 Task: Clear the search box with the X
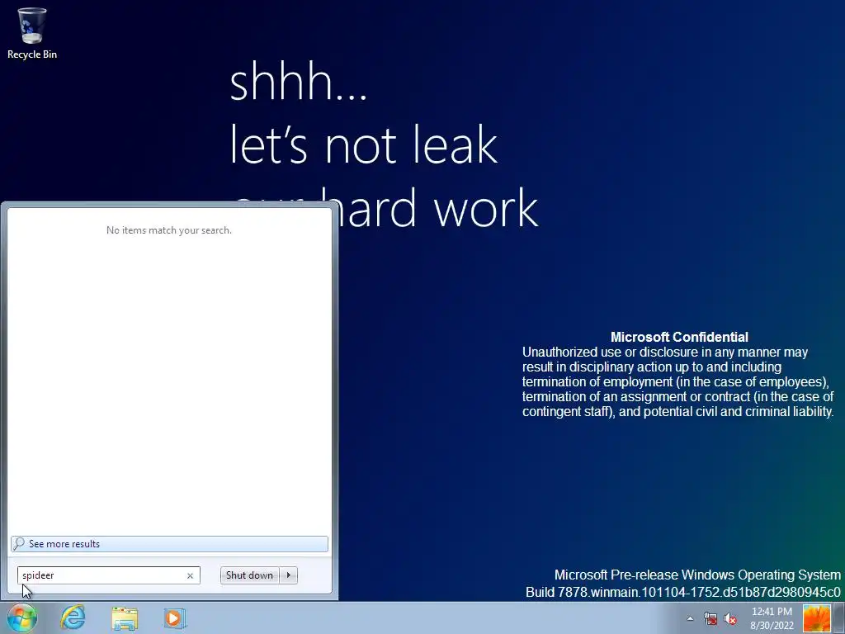point(190,575)
